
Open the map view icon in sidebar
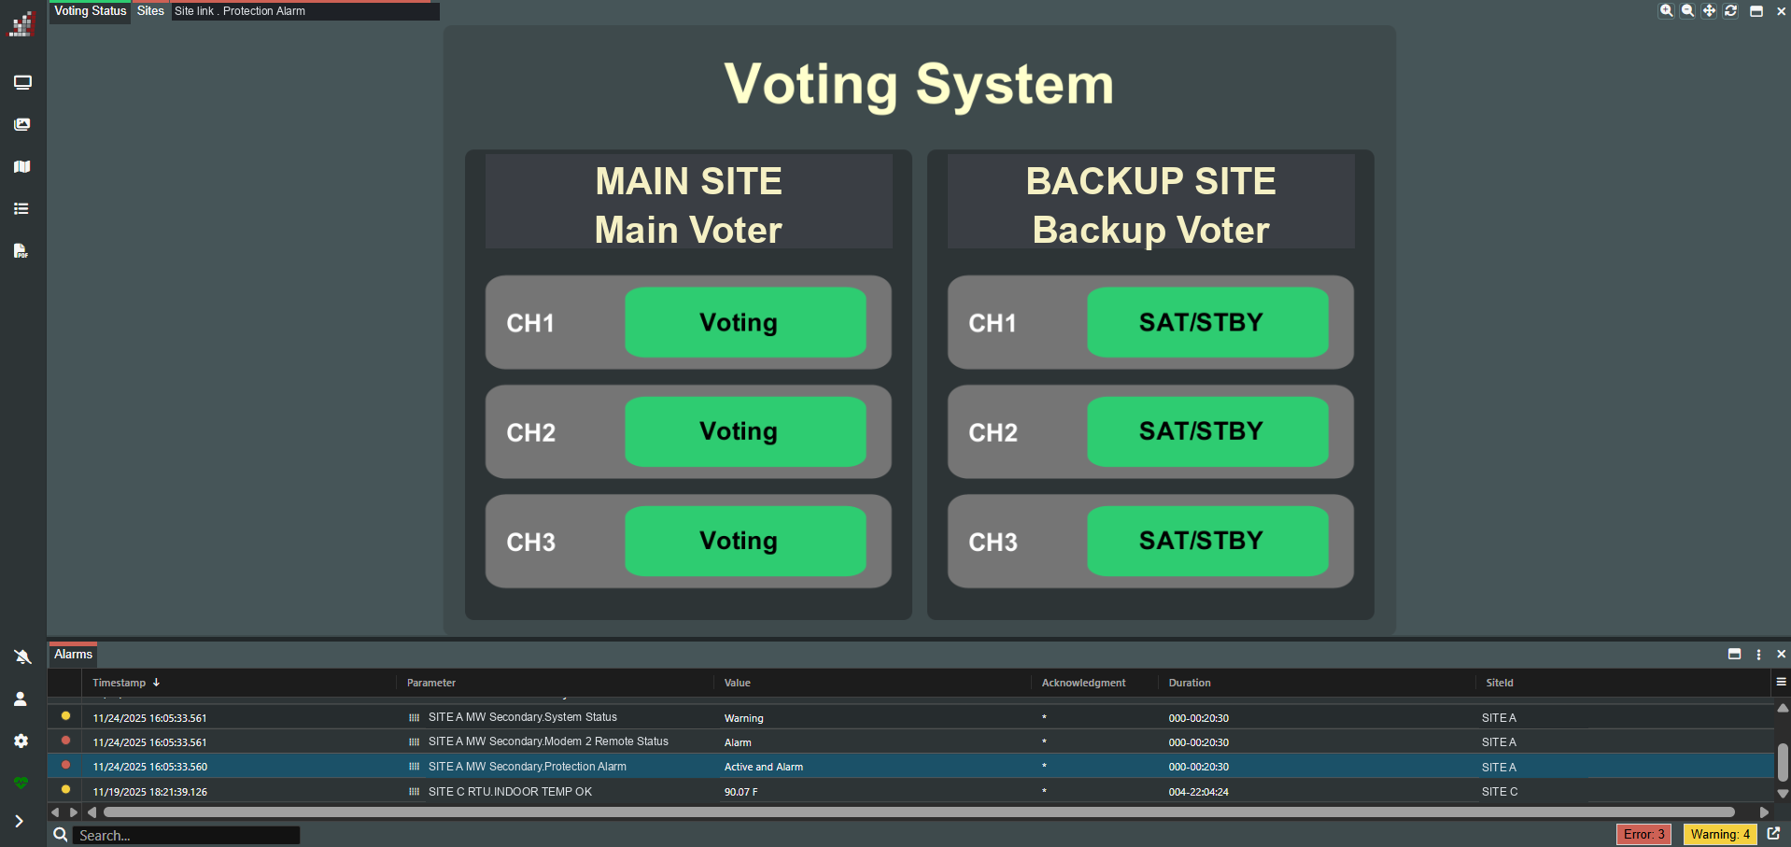point(22,166)
